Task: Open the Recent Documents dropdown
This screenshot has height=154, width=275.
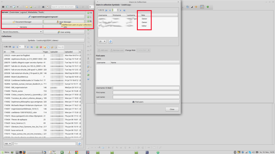Action: 22,32
